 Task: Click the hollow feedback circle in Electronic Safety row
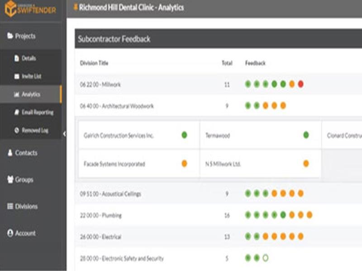pos(266,258)
